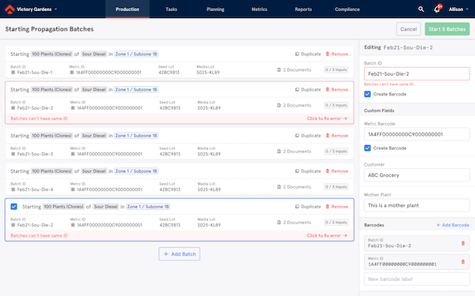Open Sour Diesel selector in second batch card
The height and width of the screenshot is (296, 475).
[x=94, y=90]
